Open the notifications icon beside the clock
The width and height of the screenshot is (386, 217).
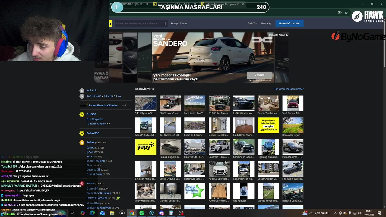click(380, 213)
